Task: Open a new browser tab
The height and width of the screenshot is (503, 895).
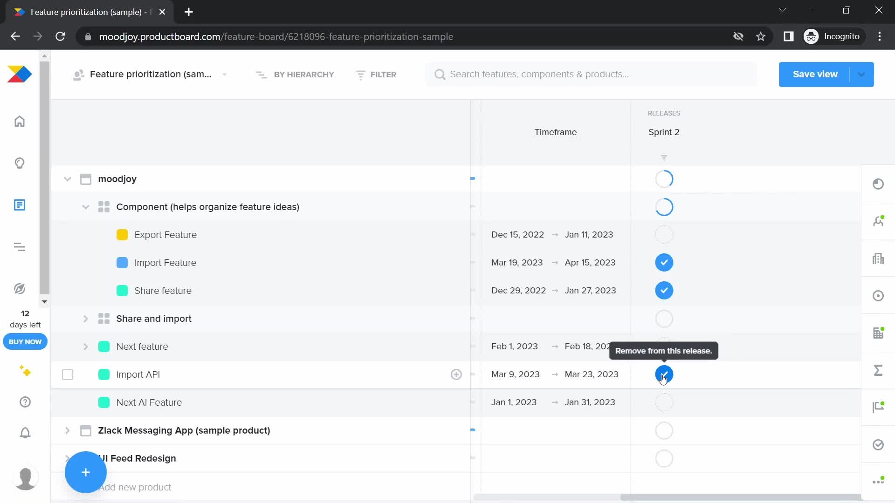Action: 189,12
